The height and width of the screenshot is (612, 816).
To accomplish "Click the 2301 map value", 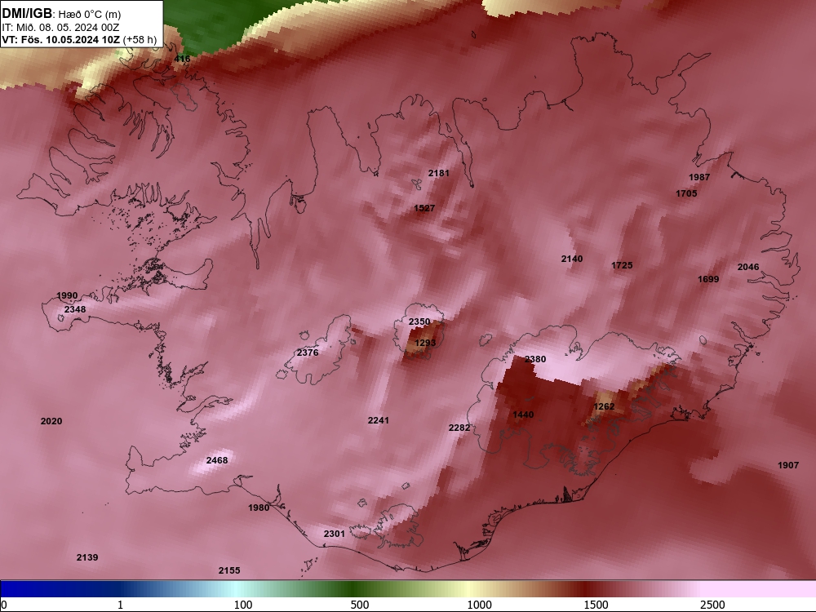I will pos(334,534).
